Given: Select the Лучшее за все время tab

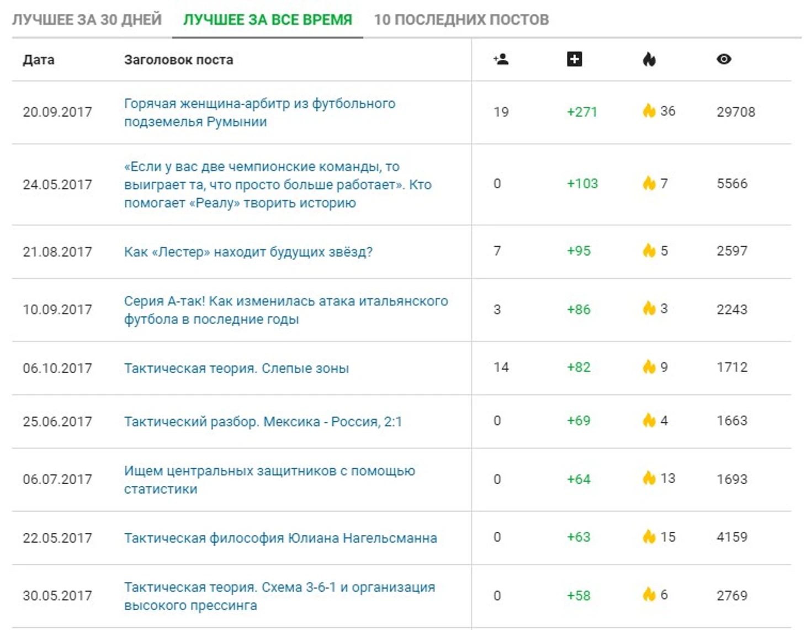Looking at the screenshot, I should pos(268,20).
